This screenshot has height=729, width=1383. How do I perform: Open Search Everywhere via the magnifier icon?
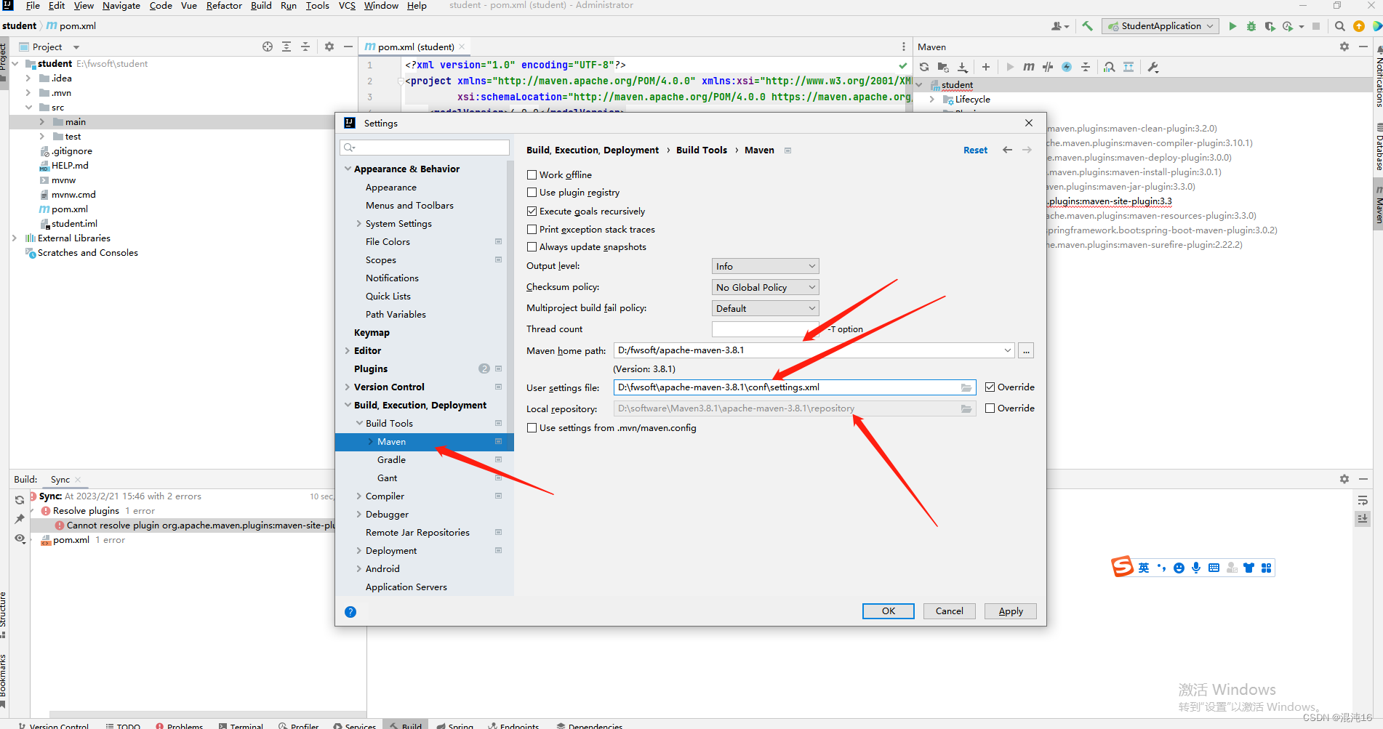point(1339,25)
